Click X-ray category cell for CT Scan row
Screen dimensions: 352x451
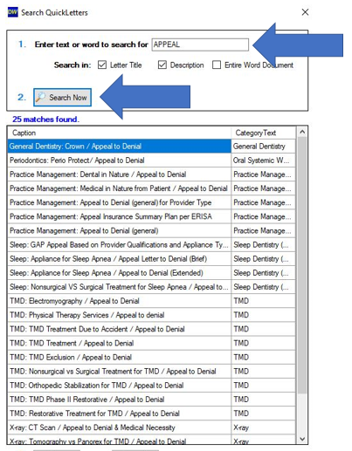263,427
